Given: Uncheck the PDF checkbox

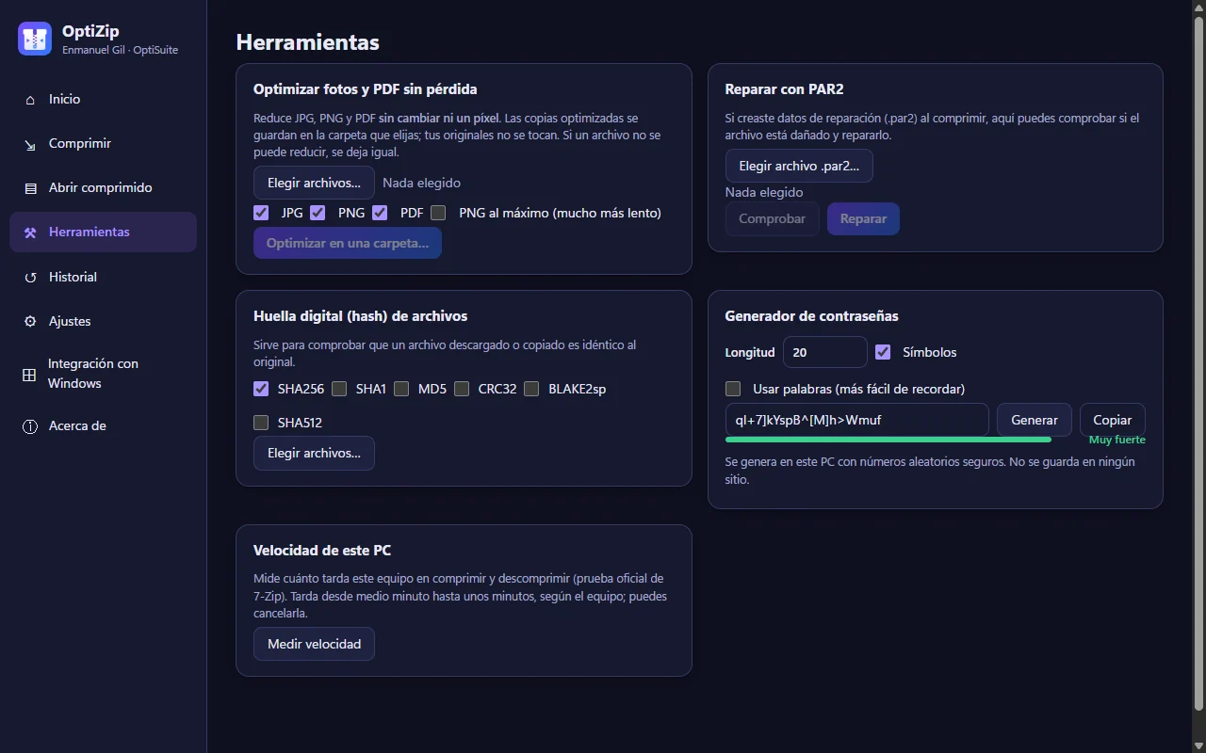Looking at the screenshot, I should click(380, 213).
